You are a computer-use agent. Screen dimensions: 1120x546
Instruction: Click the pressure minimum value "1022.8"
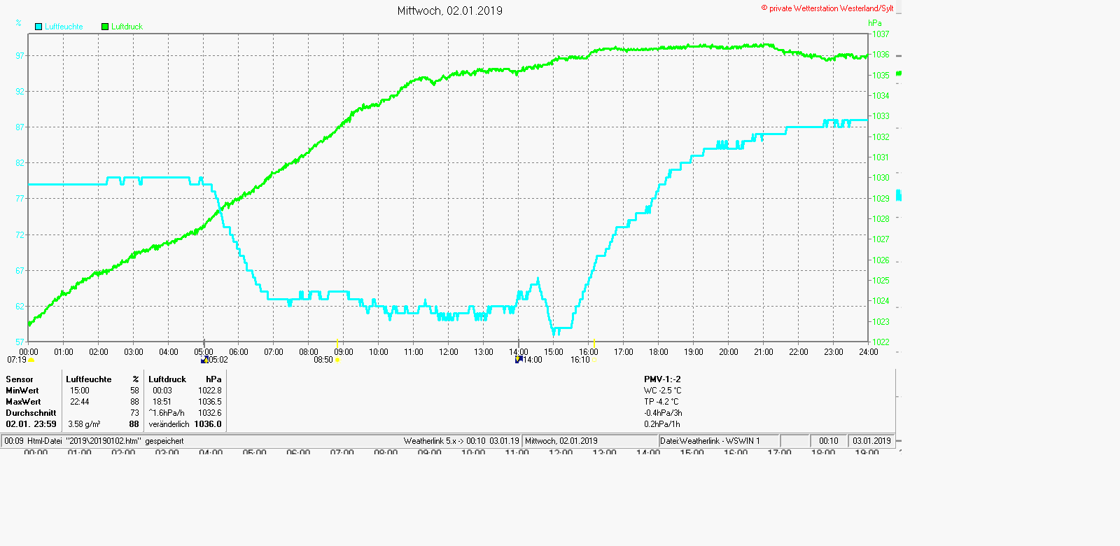point(210,391)
